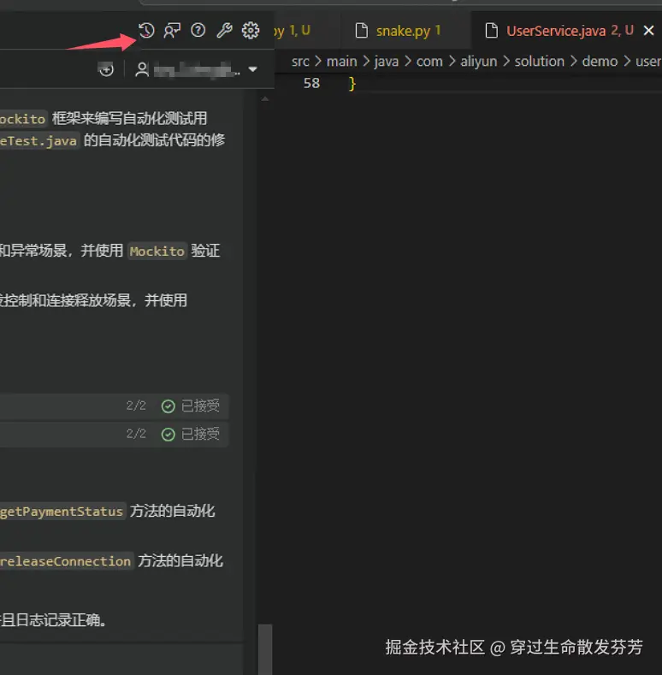The width and height of the screenshot is (662, 675).
Task: Click breadcrumb segment aliyun
Action: coord(479,62)
